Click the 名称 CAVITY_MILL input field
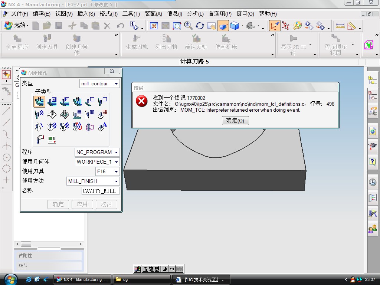This screenshot has width=380, height=285. [100, 191]
